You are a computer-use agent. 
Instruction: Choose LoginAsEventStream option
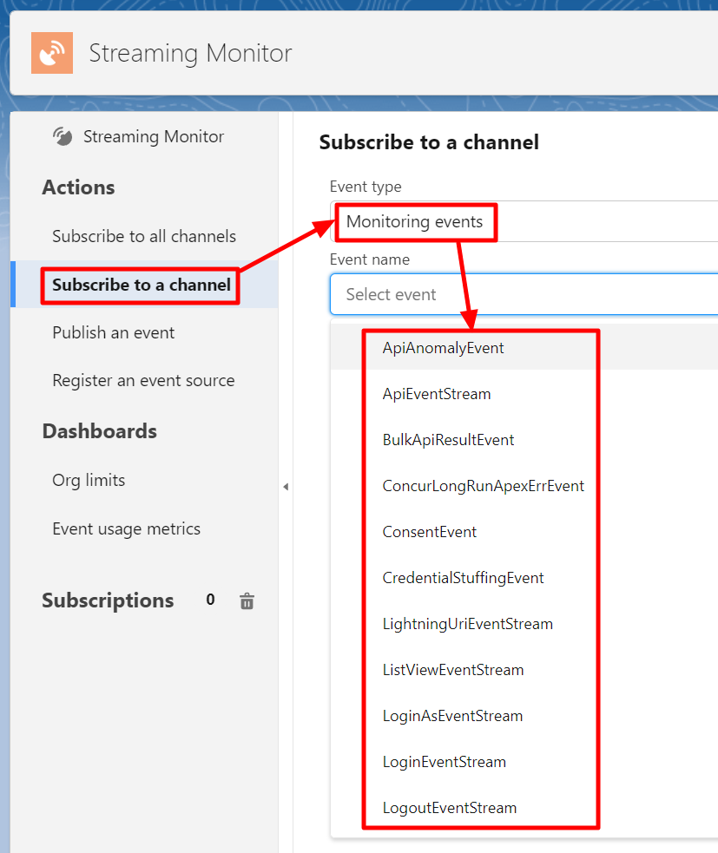[x=524, y=715]
